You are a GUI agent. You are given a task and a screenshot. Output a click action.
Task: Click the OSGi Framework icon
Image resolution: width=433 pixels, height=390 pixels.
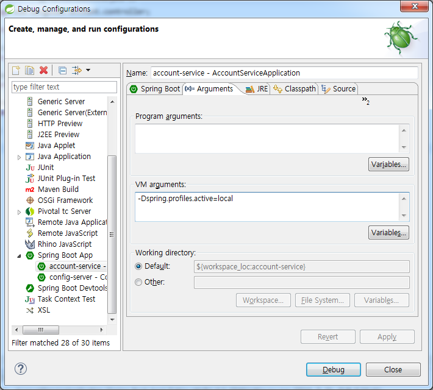[x=30, y=200]
